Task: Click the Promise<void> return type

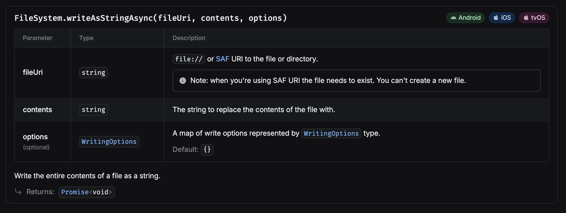Action: [x=87, y=192]
